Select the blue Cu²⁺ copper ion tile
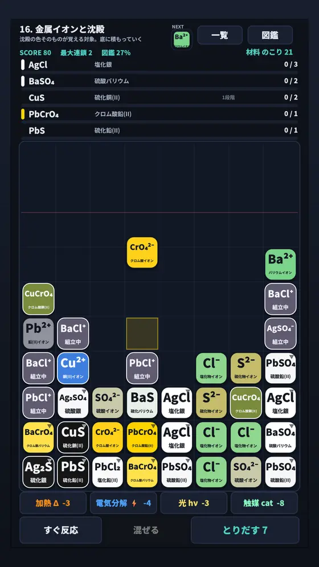 pos(73,368)
